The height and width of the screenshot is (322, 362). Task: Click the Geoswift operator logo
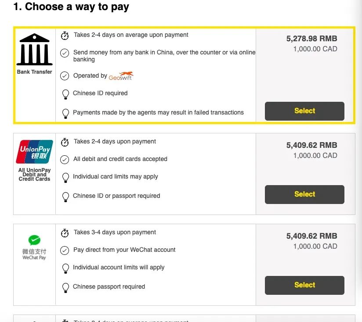pyautogui.click(x=121, y=76)
